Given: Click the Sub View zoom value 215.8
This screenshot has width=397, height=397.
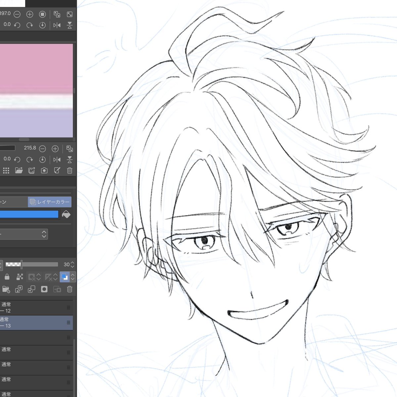Looking at the screenshot, I should pyautogui.click(x=30, y=148).
